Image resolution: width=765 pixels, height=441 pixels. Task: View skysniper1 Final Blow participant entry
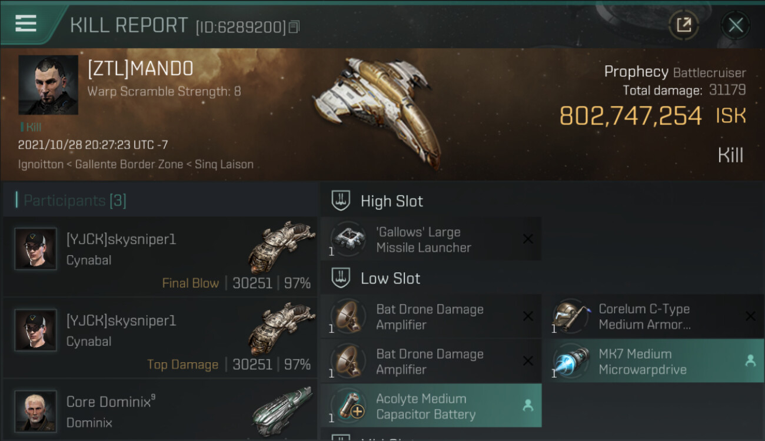coord(160,256)
